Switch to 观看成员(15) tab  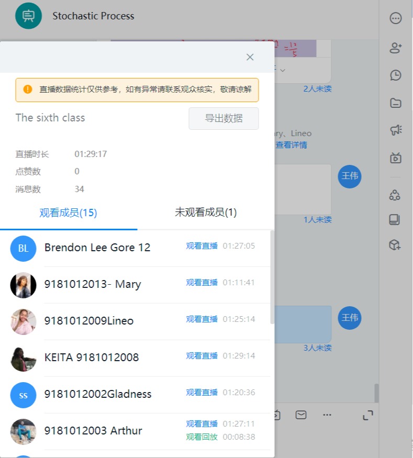tap(68, 213)
